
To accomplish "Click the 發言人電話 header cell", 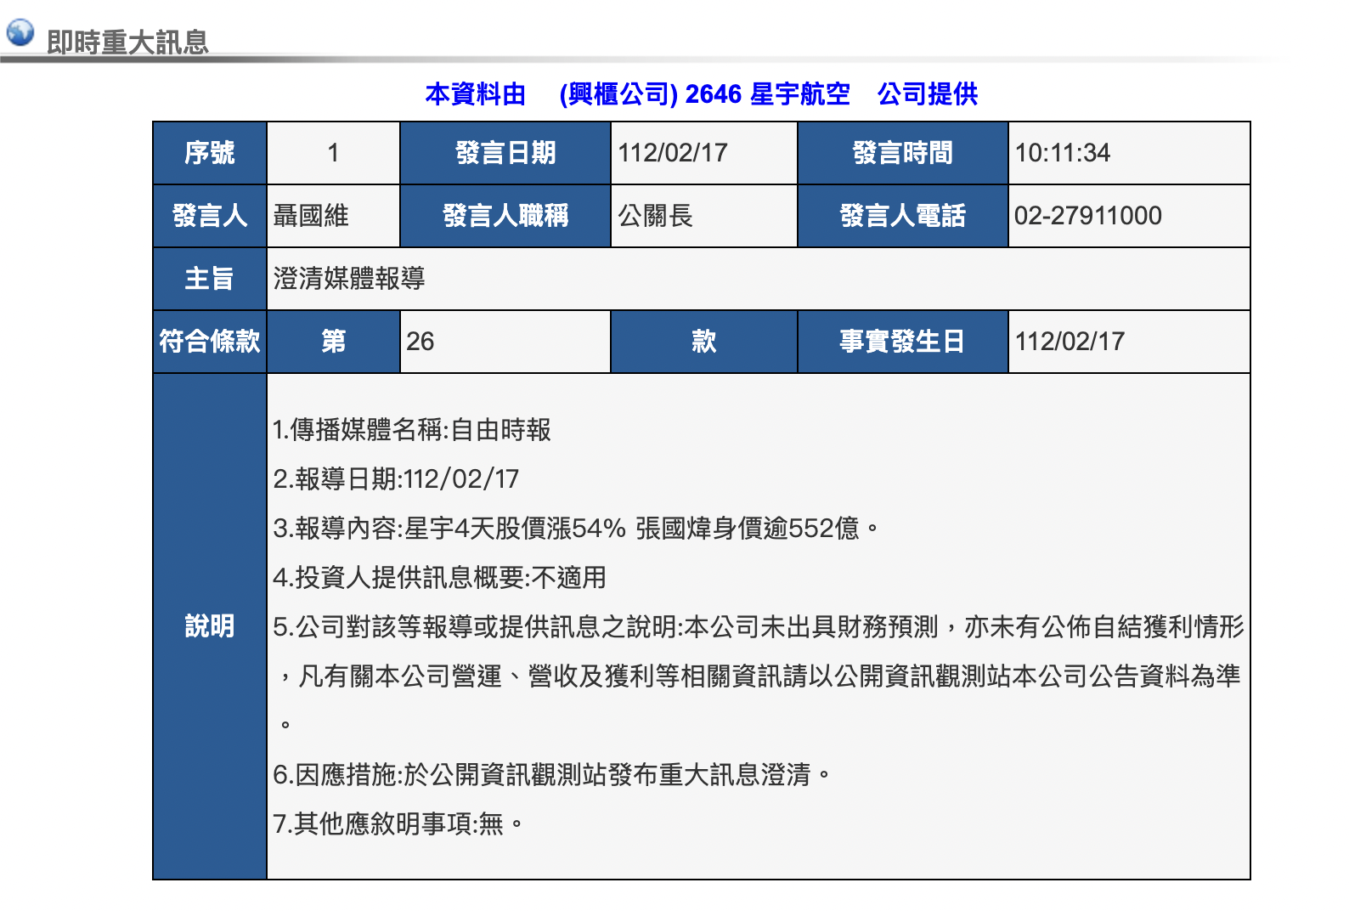I will (903, 216).
